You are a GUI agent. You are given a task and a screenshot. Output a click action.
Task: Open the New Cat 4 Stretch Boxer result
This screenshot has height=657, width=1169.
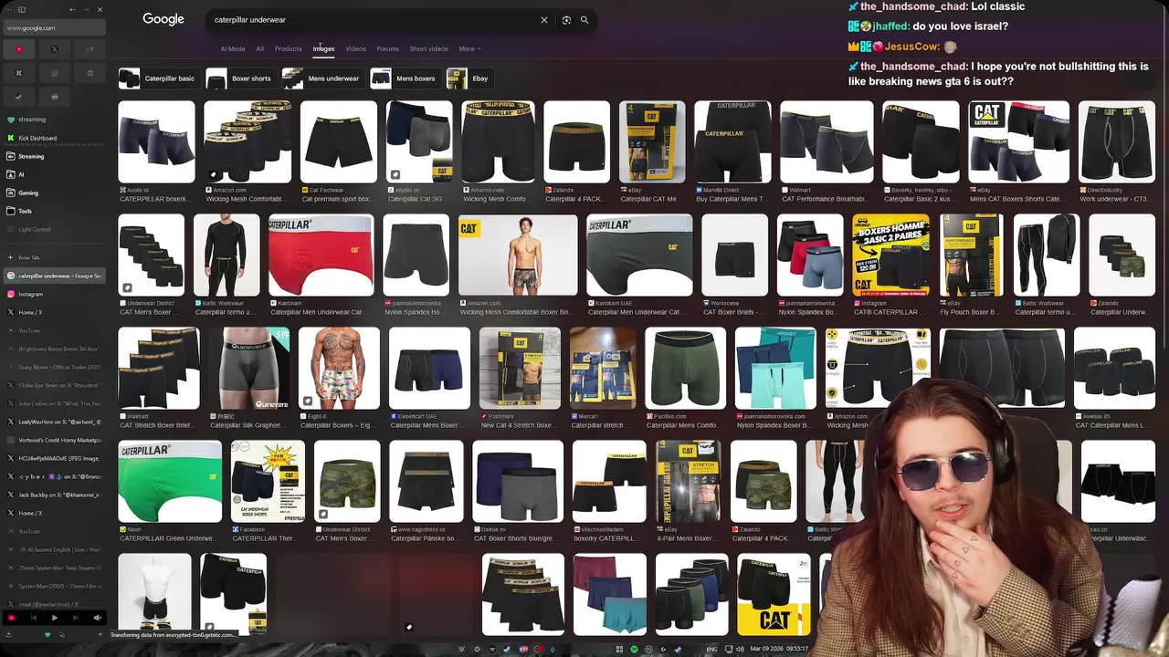click(518, 425)
